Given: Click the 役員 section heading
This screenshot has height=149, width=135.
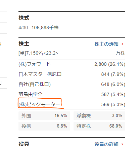Looking at the screenshot, I should [x=24, y=144].
